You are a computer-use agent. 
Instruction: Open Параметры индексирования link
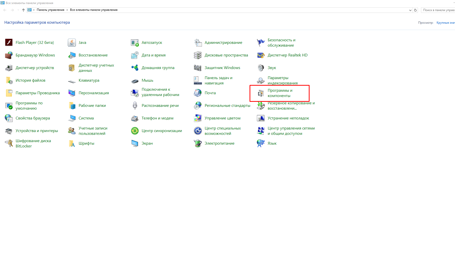[283, 80]
